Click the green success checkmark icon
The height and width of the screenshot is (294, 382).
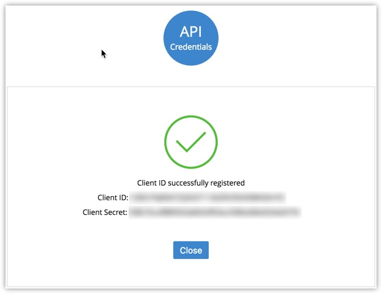pyautogui.click(x=191, y=142)
